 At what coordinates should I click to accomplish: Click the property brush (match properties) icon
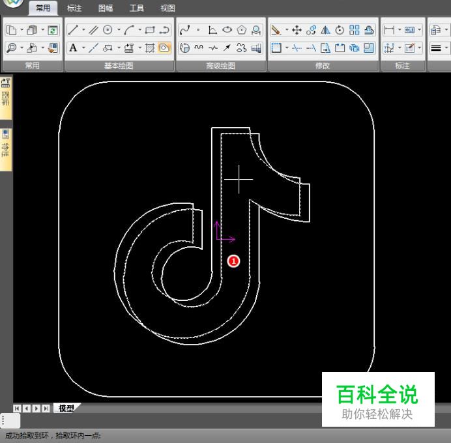click(x=52, y=48)
